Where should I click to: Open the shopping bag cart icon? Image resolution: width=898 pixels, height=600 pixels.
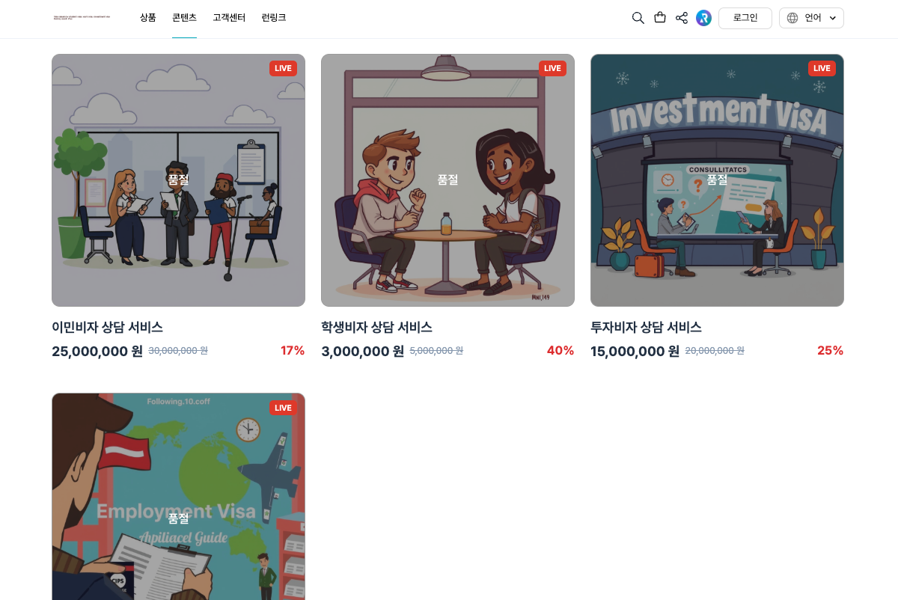coord(660,18)
